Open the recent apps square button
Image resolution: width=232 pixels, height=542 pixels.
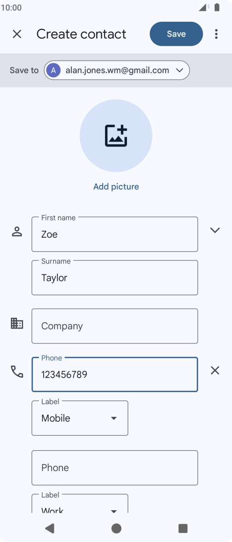pos(182,528)
